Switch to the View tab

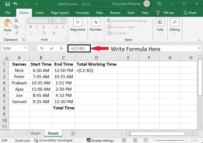click(x=130, y=13)
